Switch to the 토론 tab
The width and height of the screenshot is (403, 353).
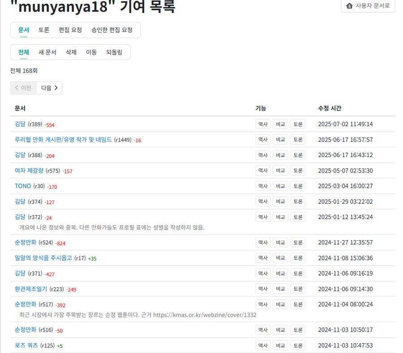[x=44, y=30]
